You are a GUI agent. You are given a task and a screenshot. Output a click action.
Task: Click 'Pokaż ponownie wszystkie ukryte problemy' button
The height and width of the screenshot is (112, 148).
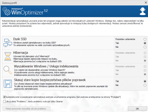click(x=26, y=109)
